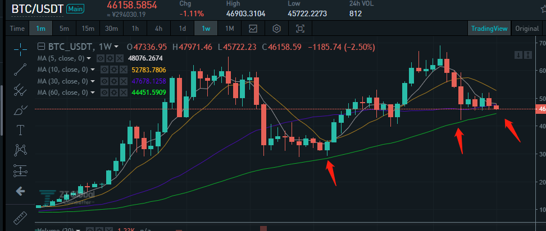
Task: Open settings for MA (60, close, 0)
Action: pos(113,93)
